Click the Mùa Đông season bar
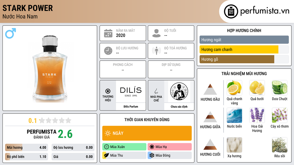 pyautogui.click(x=170, y=155)
